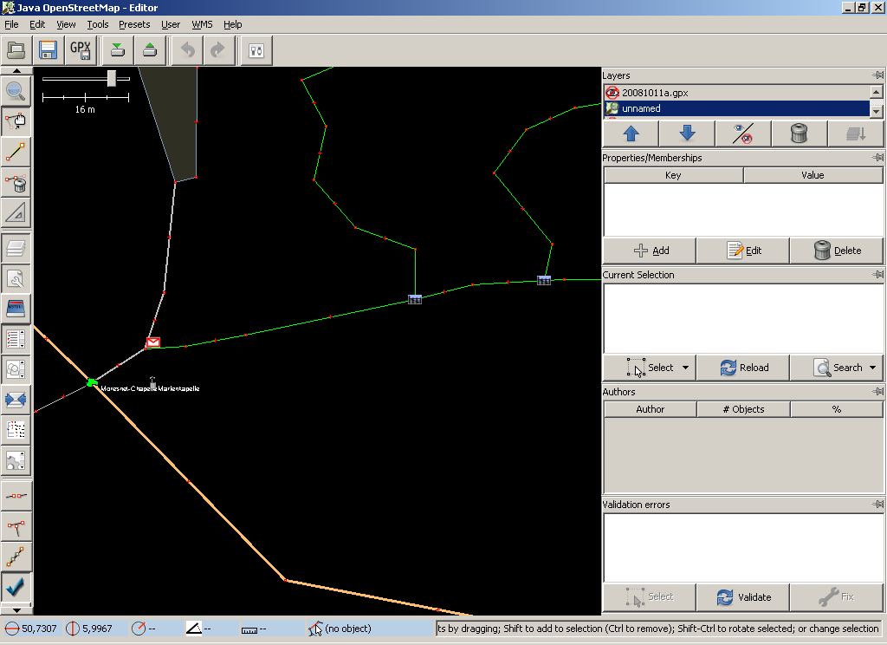The width and height of the screenshot is (887, 645).
Task: Toggle the Conflicts panel blue arrows icon
Action: tap(16, 401)
